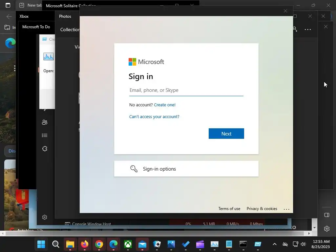
Task: Open Edge tab actions menu icon
Action: pos(8,5)
